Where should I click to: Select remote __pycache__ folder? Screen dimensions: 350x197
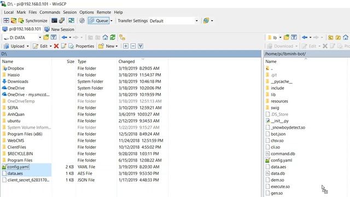click(281, 82)
